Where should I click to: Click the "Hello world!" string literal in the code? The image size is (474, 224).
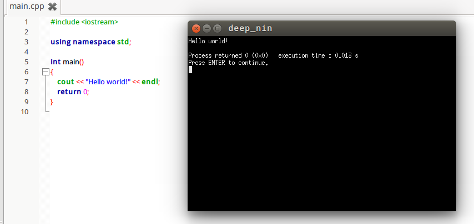pyautogui.click(x=108, y=82)
